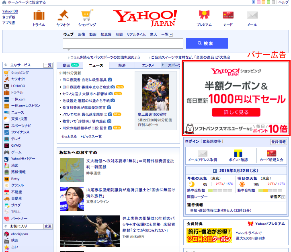Image resolution: width=291 pixels, height=252 pixels.
Task: Click the カード新規入会 card icon
Action: 271,153
